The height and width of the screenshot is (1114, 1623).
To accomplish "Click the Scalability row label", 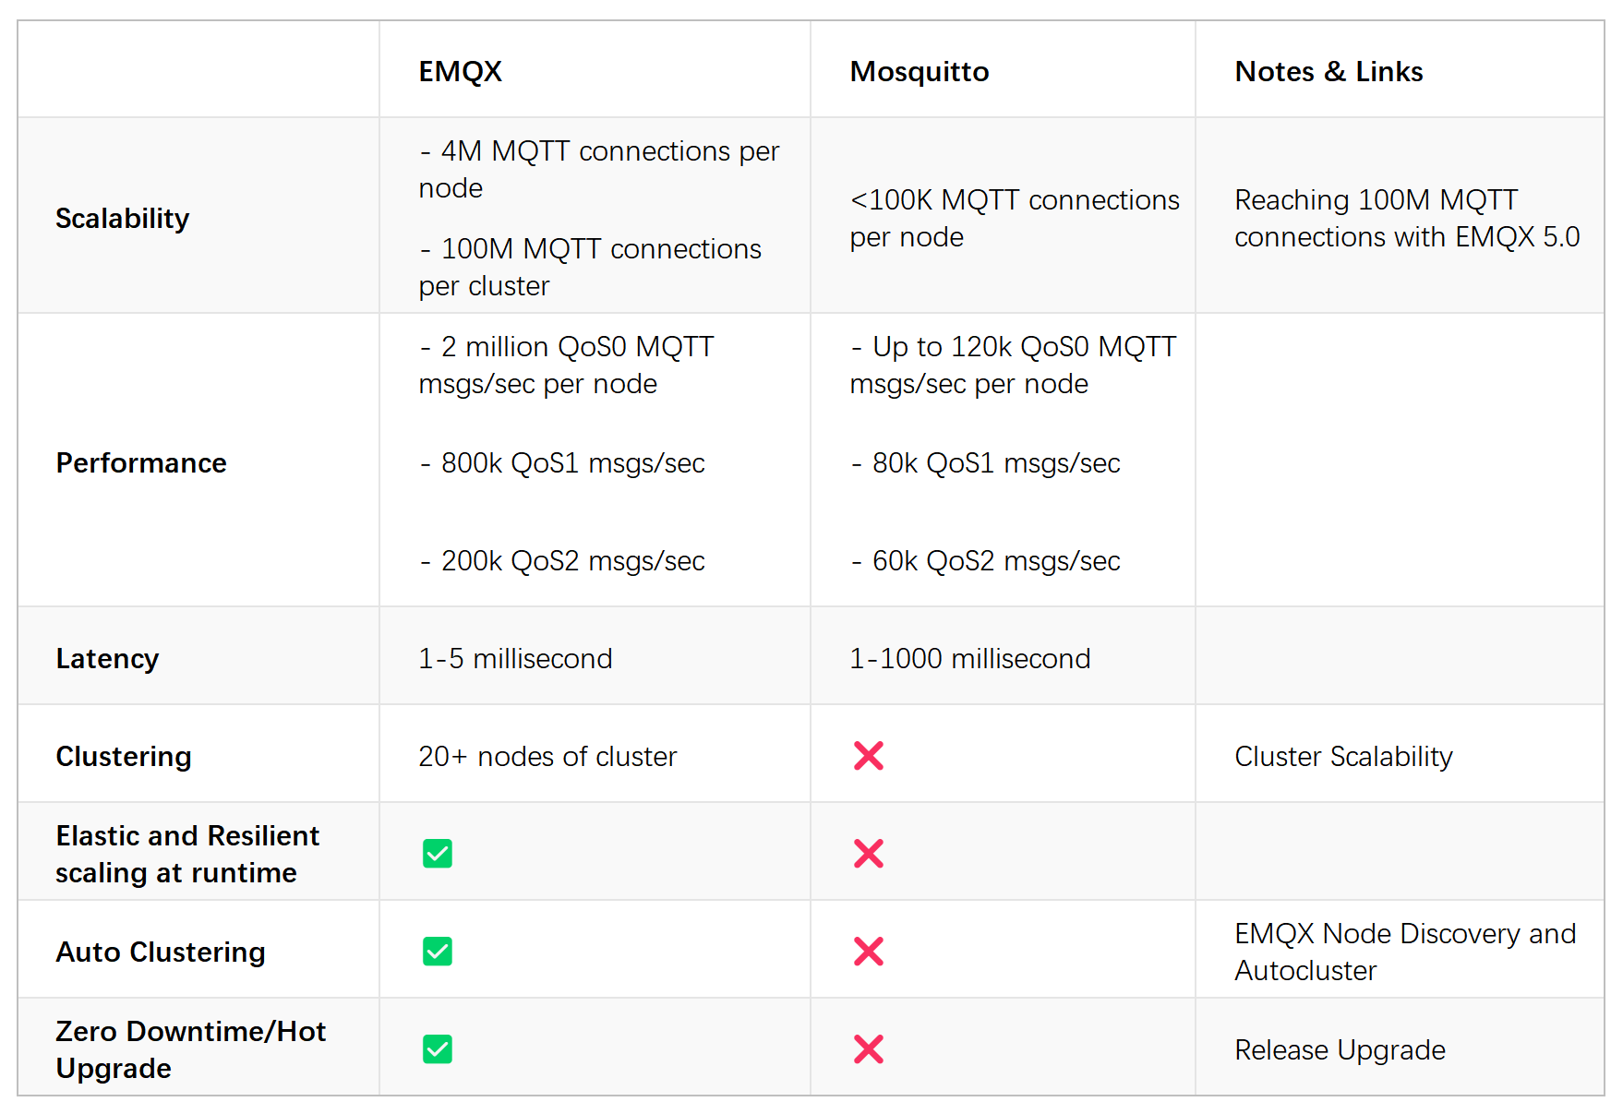I will pyautogui.click(x=123, y=219).
